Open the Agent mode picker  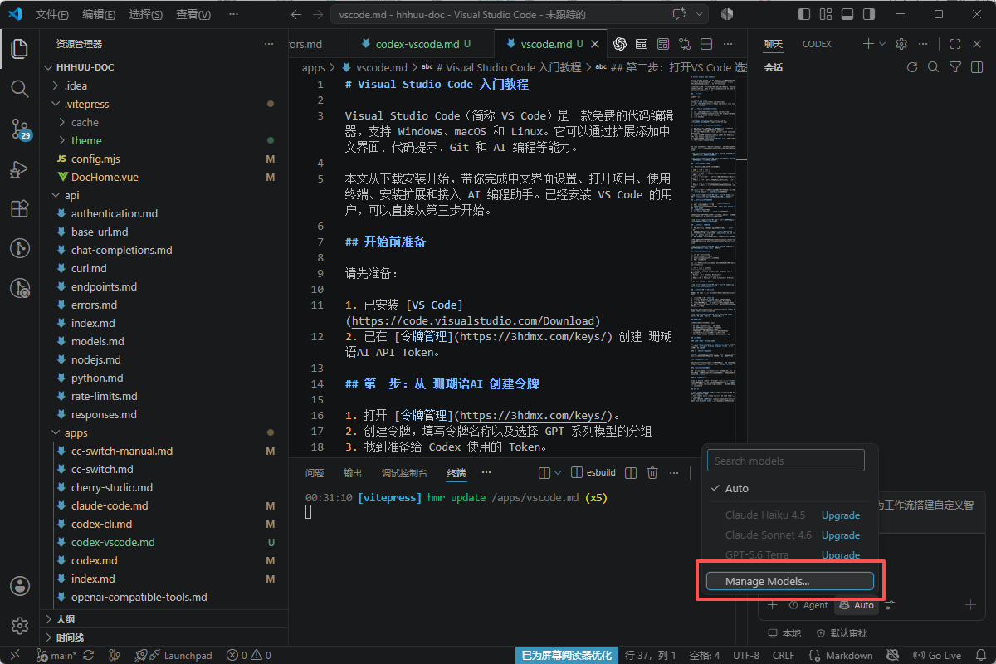click(808, 605)
